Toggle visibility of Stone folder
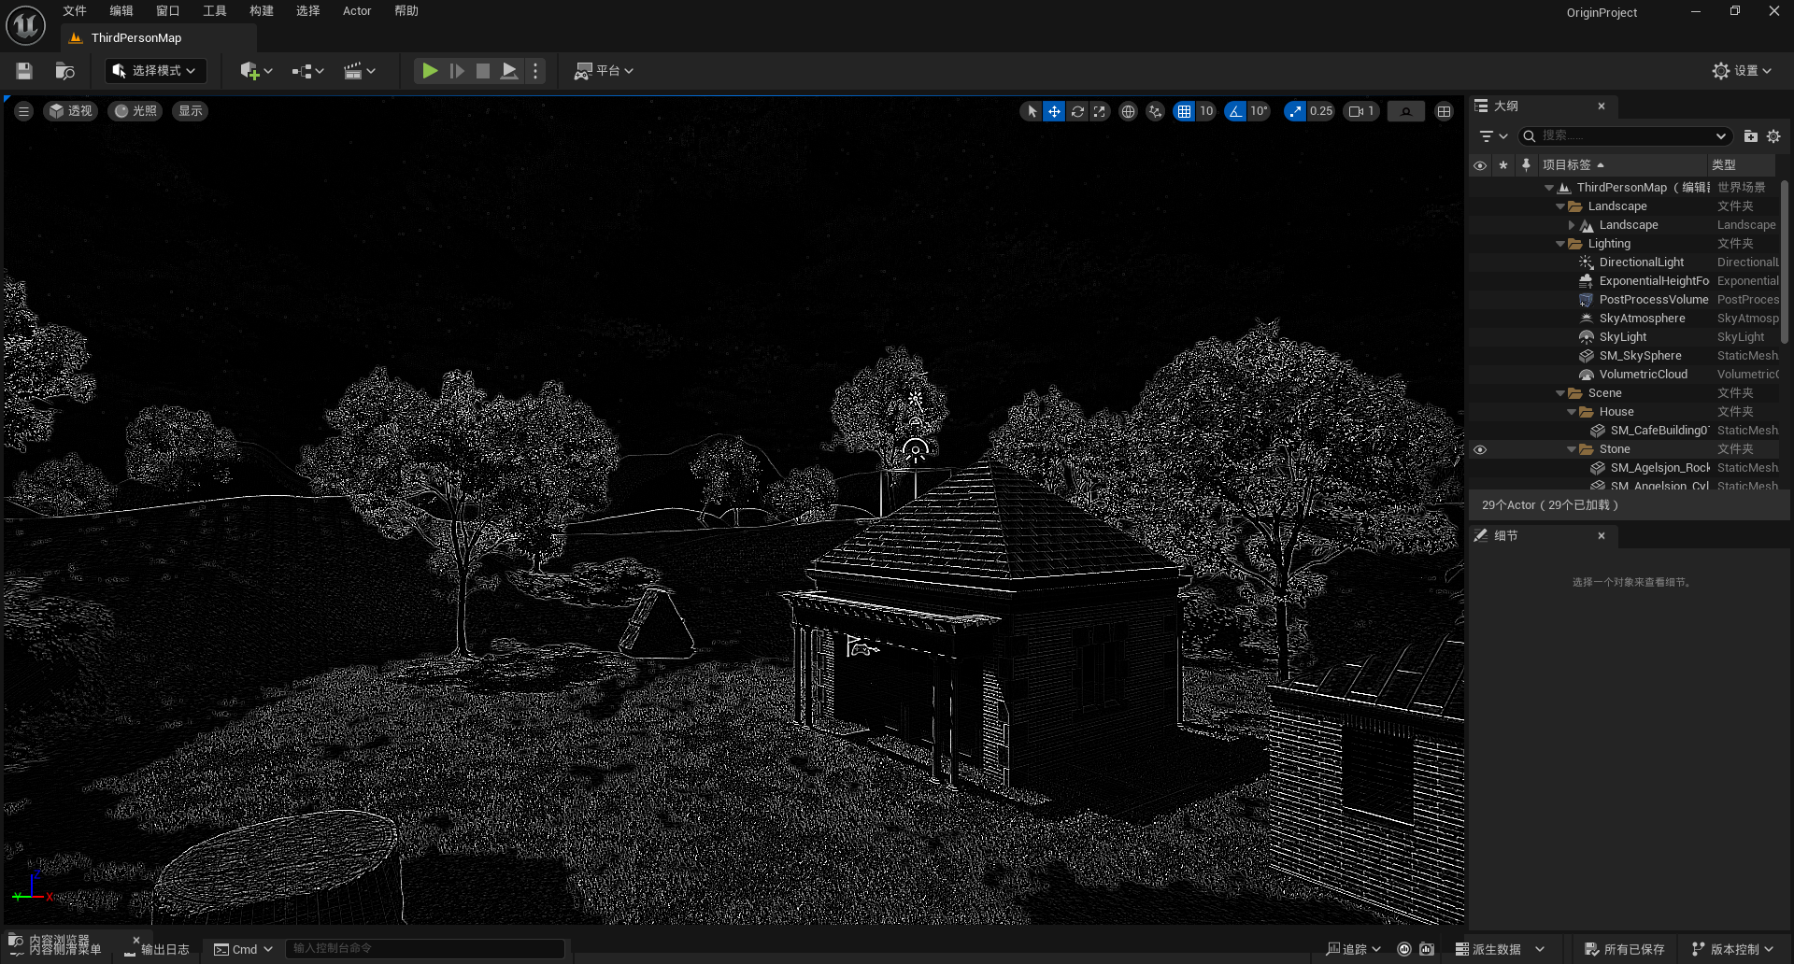The height and width of the screenshot is (964, 1794). (1480, 449)
